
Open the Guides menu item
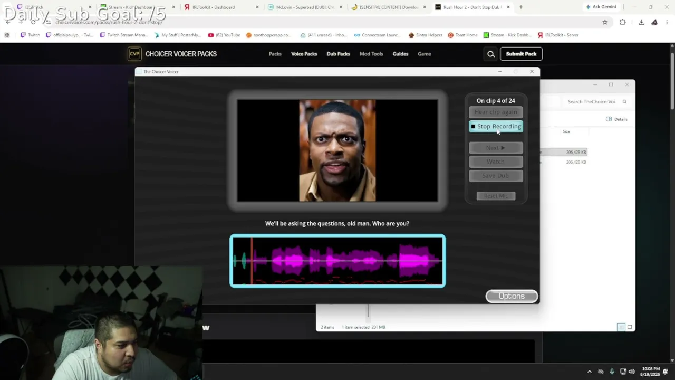pyautogui.click(x=400, y=54)
